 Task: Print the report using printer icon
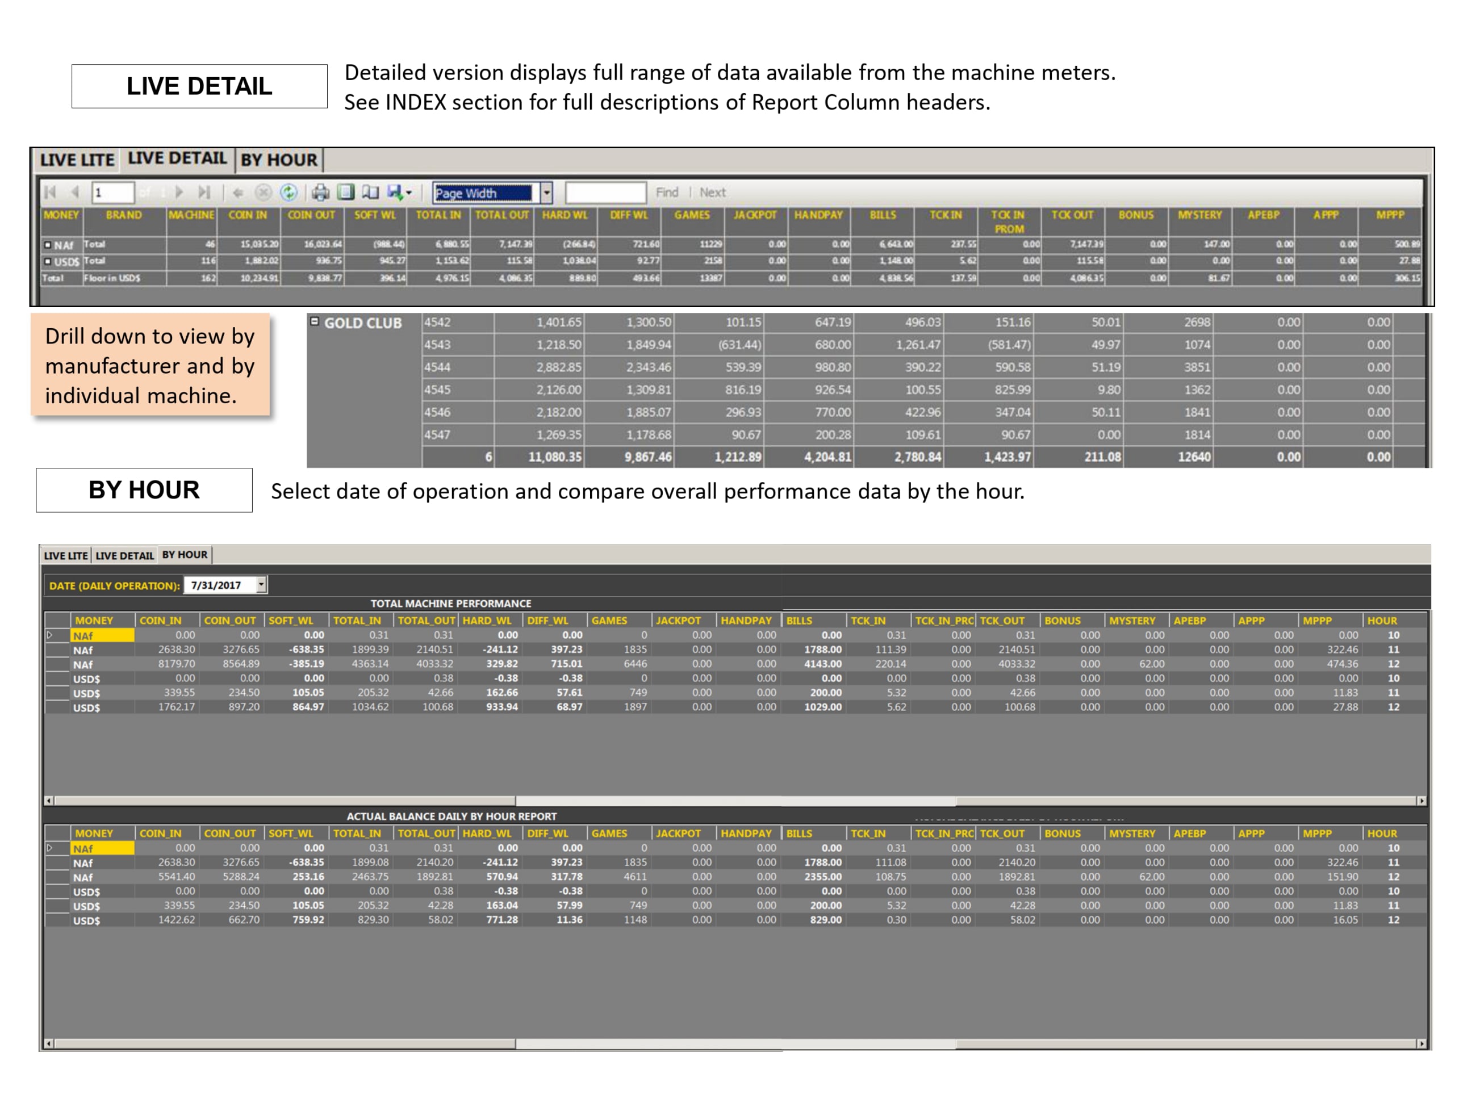(321, 192)
